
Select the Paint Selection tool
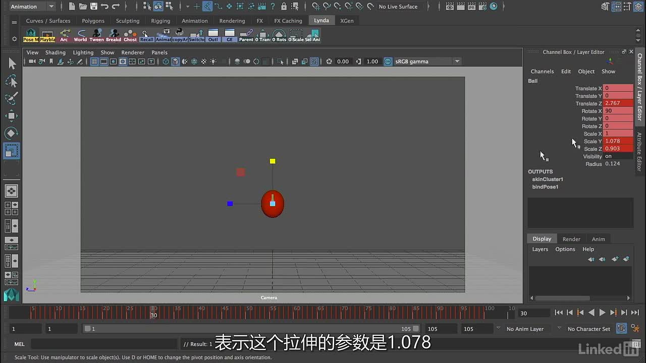coord(12,98)
